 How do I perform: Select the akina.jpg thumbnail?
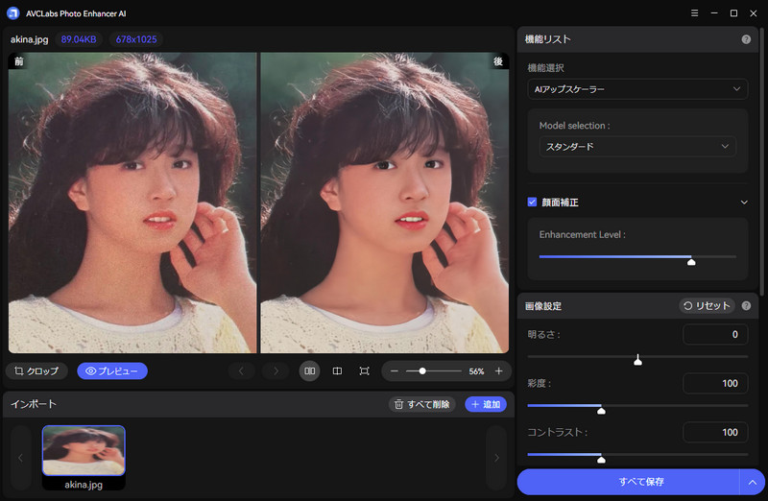[x=84, y=450]
